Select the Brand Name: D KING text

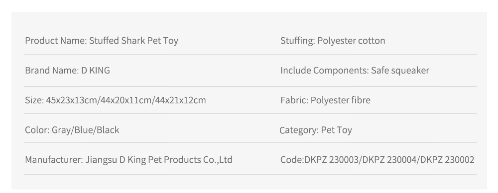[x=67, y=70]
